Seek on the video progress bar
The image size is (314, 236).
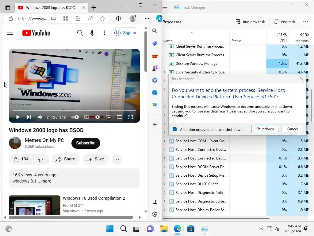[74, 111]
